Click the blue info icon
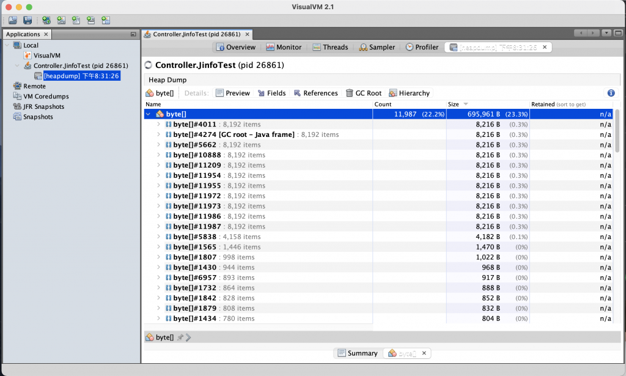Viewport: 626px width, 376px height. click(x=611, y=93)
